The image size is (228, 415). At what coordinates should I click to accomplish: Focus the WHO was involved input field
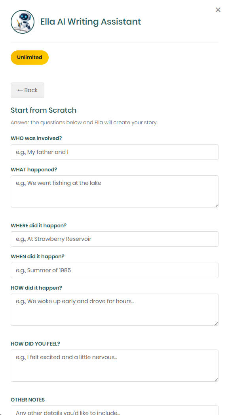pyautogui.click(x=114, y=152)
